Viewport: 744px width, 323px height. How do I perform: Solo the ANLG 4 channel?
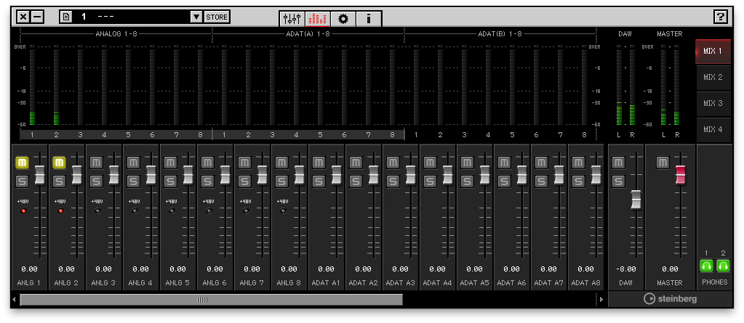click(133, 181)
